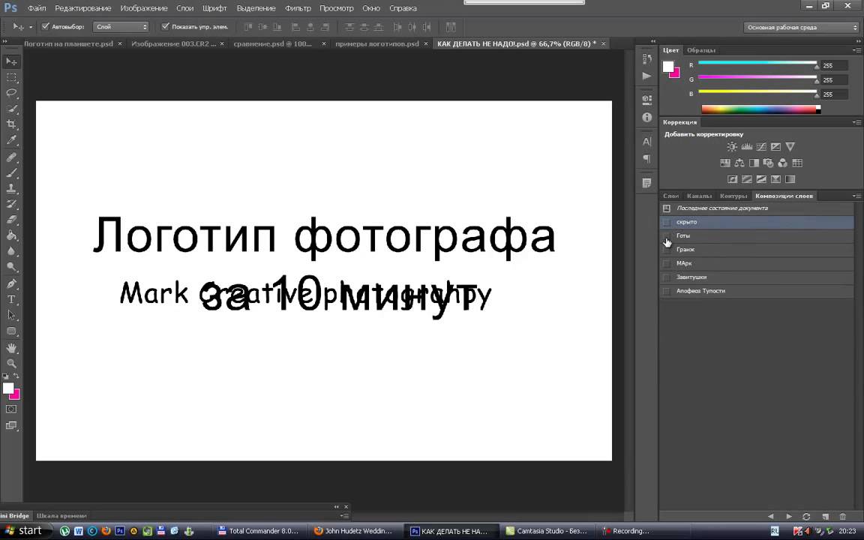Open the Цвет panel flyout menu
Viewport: 864px width, 540px height.
856,50
